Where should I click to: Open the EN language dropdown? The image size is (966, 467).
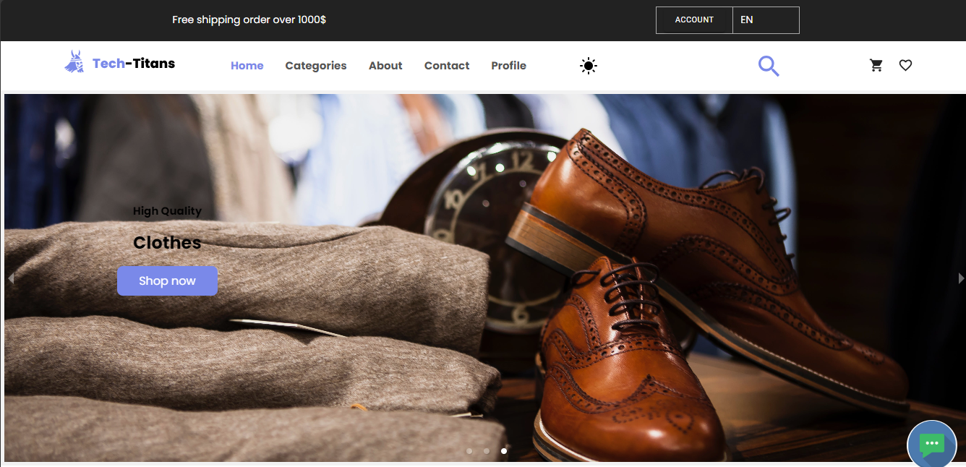[747, 20]
